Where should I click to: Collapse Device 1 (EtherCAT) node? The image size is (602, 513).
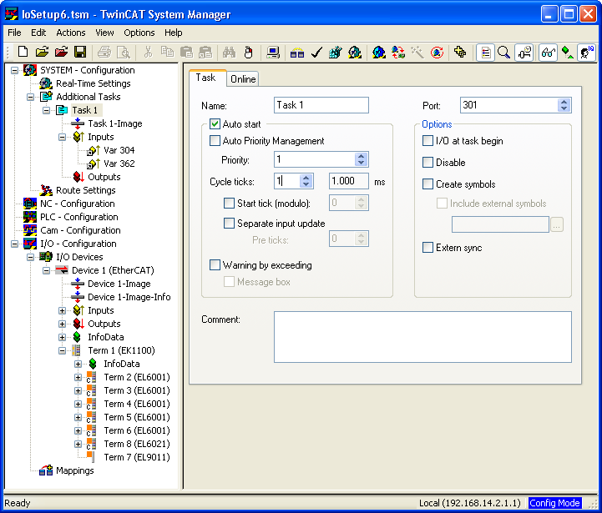(x=47, y=270)
